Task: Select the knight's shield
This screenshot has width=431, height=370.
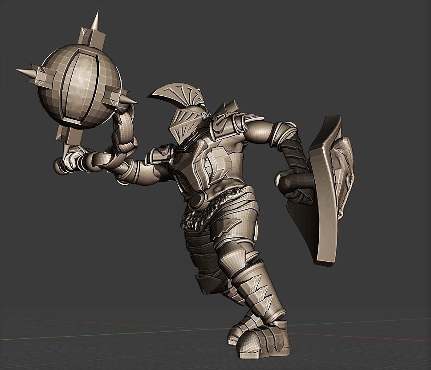Action: [325, 191]
